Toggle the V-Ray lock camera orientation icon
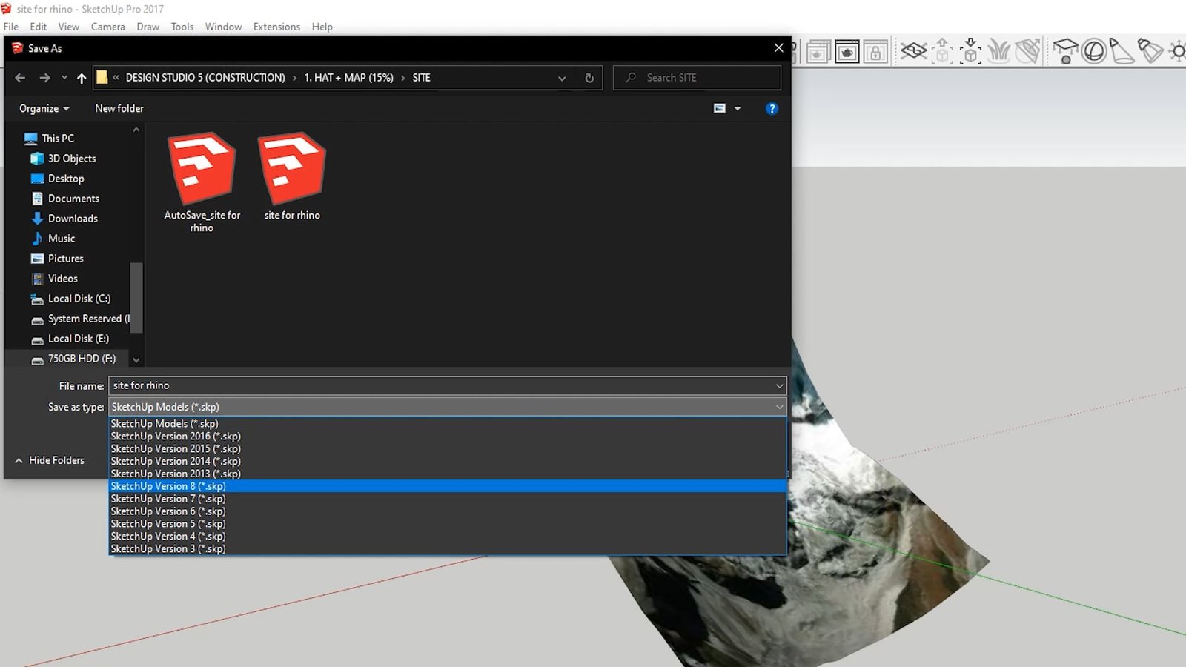1186x667 pixels. coord(875,52)
